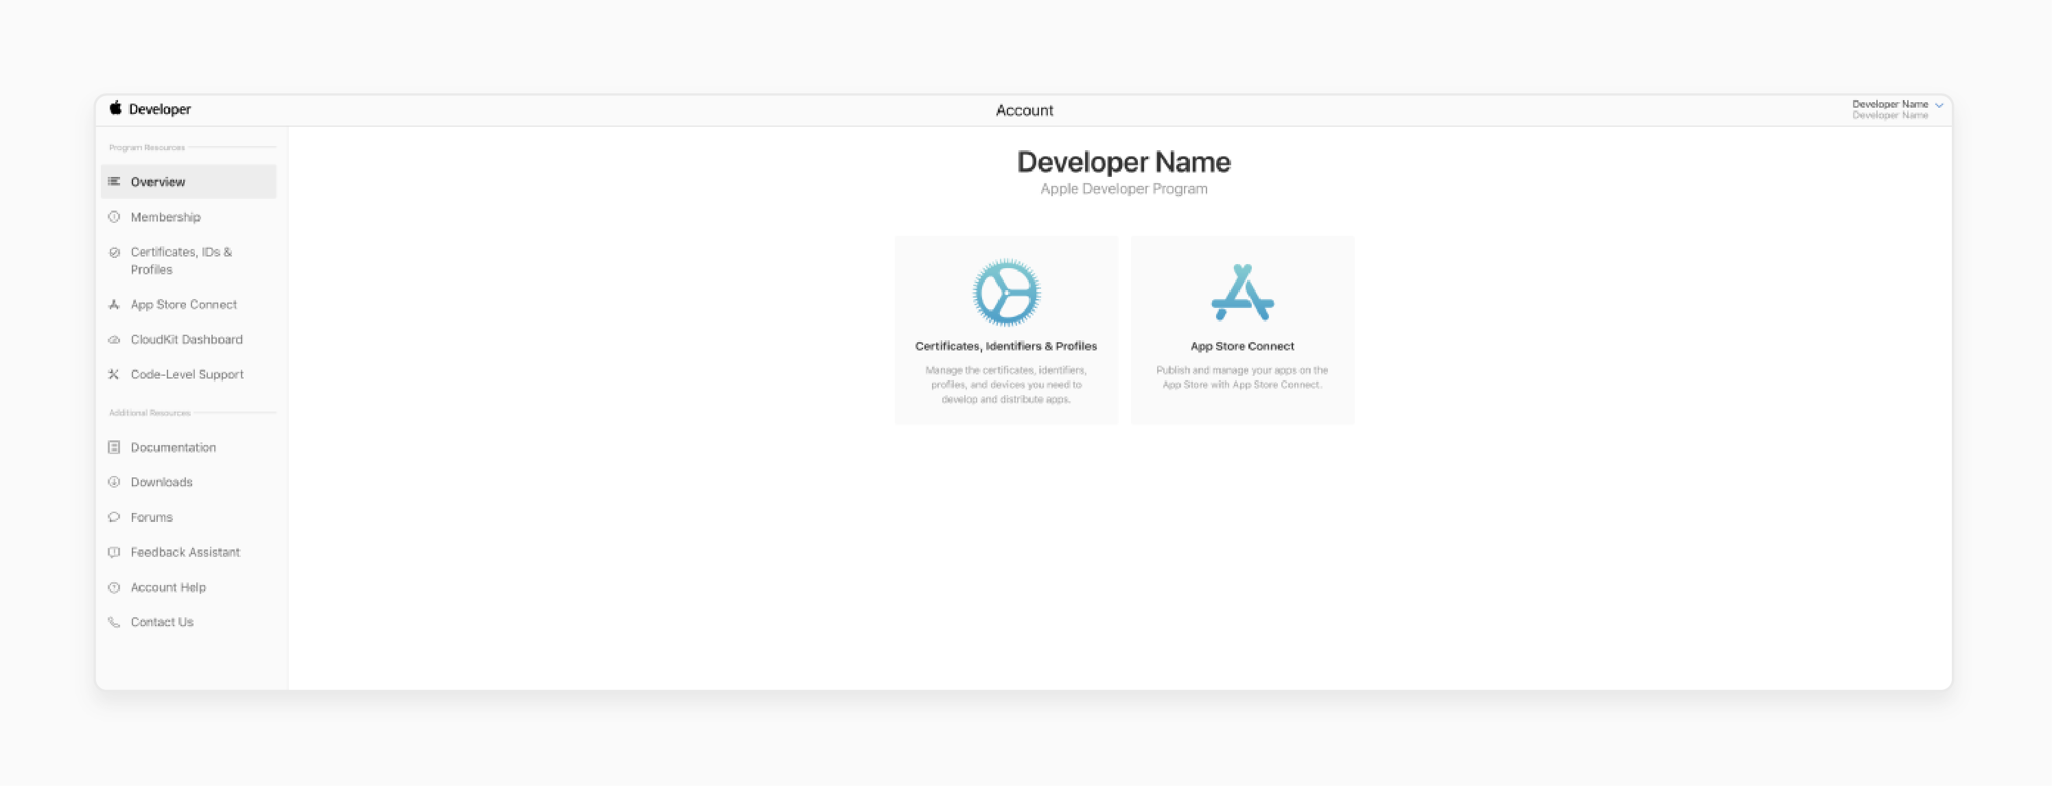Screen dimensions: 2052x786
Task: Click the Certificates, IDs & Profiles sidebar icon
Action: 114,252
